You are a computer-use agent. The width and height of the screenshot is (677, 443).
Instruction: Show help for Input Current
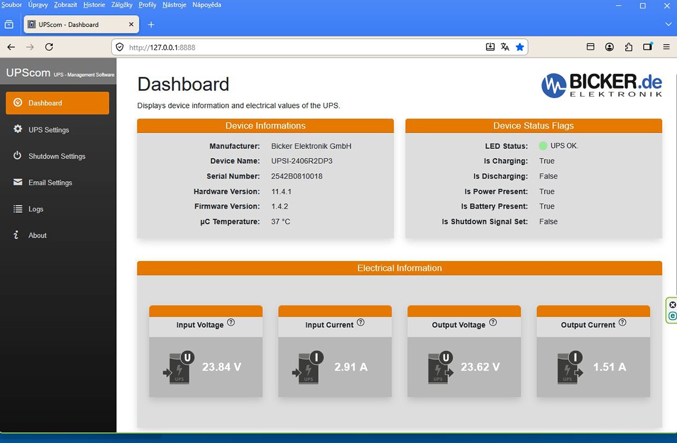[x=361, y=323]
